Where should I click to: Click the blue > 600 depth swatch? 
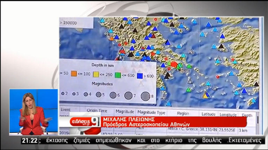pyautogui.click(x=140, y=76)
